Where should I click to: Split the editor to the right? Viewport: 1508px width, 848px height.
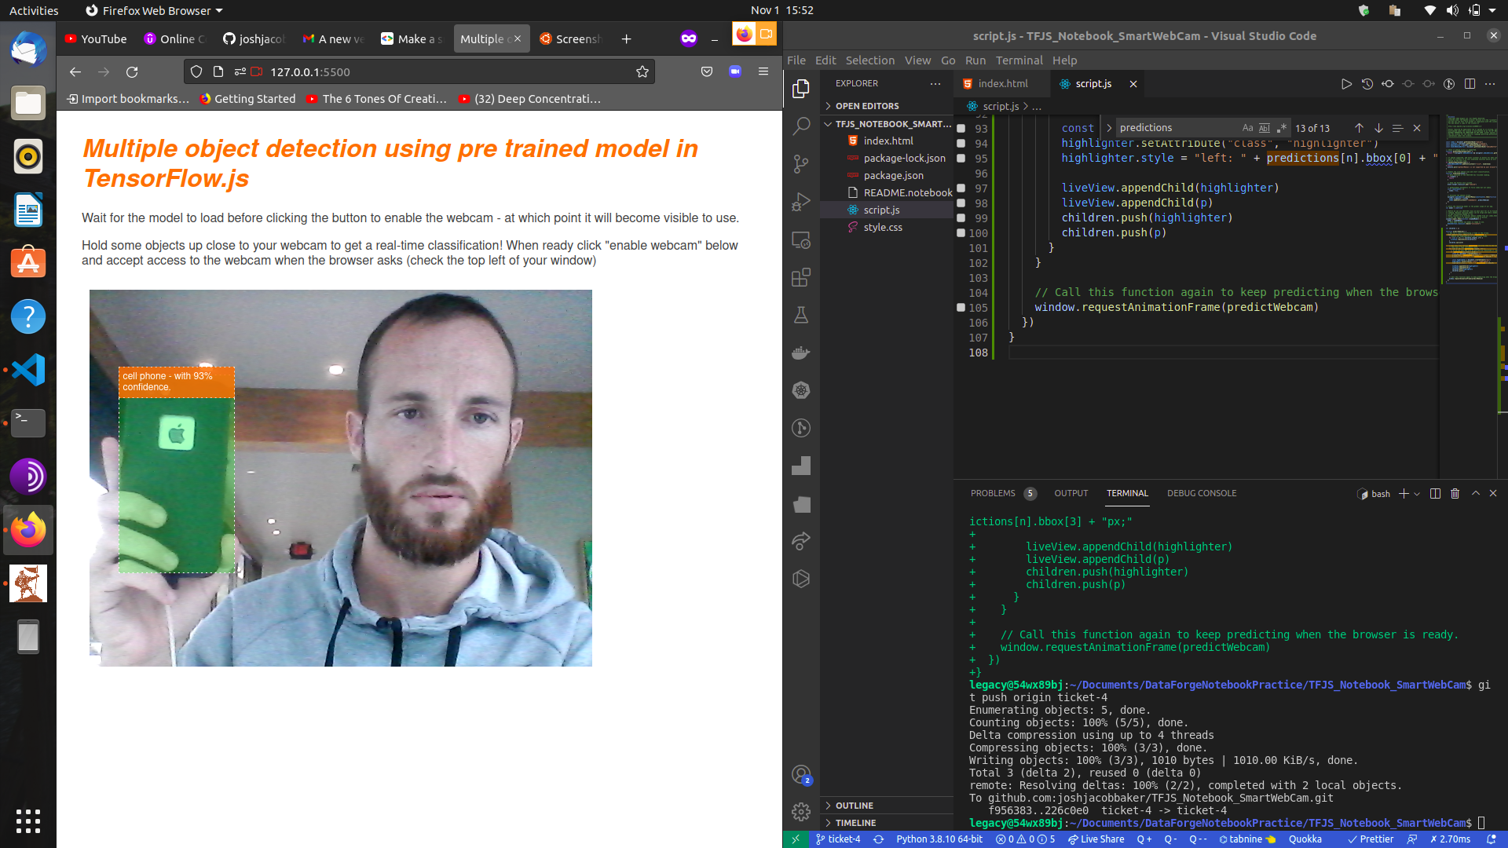1470,84
